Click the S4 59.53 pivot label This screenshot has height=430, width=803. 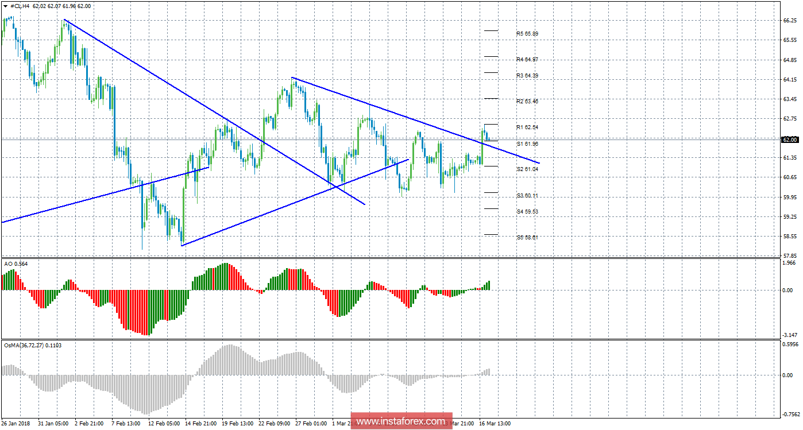pyautogui.click(x=527, y=212)
